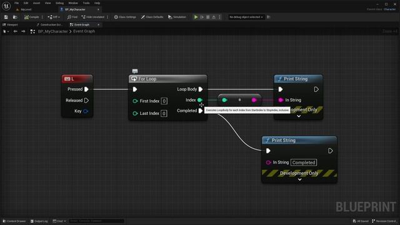Click Event Graph in the breadcrumb
Screen dimensions: 400x225
tap(84, 31)
